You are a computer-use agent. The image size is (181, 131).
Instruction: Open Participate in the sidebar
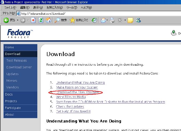tap(21, 108)
